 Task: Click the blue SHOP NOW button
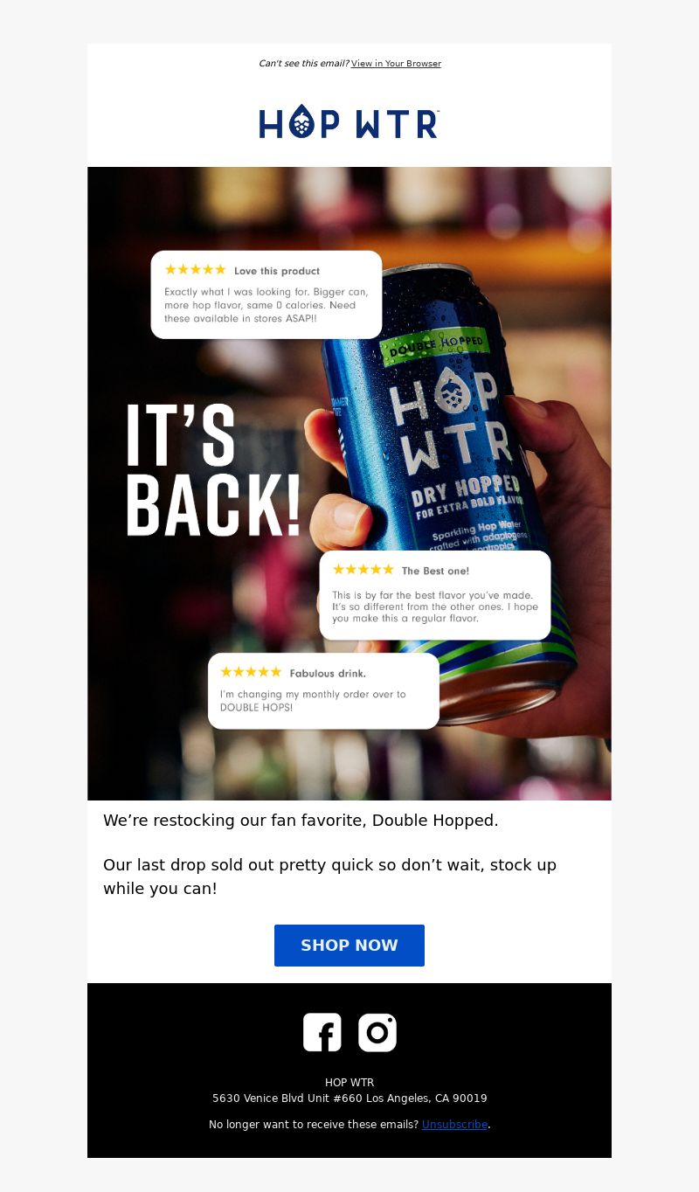349,946
